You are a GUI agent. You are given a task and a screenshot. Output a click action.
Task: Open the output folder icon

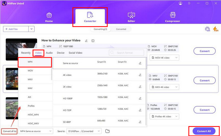point(108,131)
